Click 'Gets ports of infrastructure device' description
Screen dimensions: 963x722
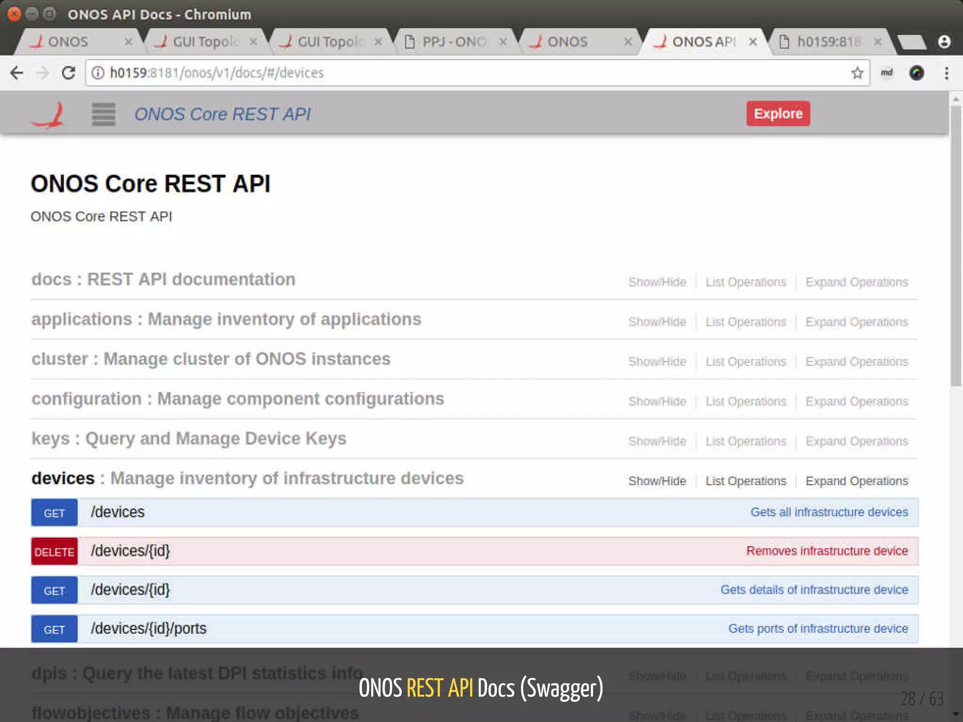point(818,628)
